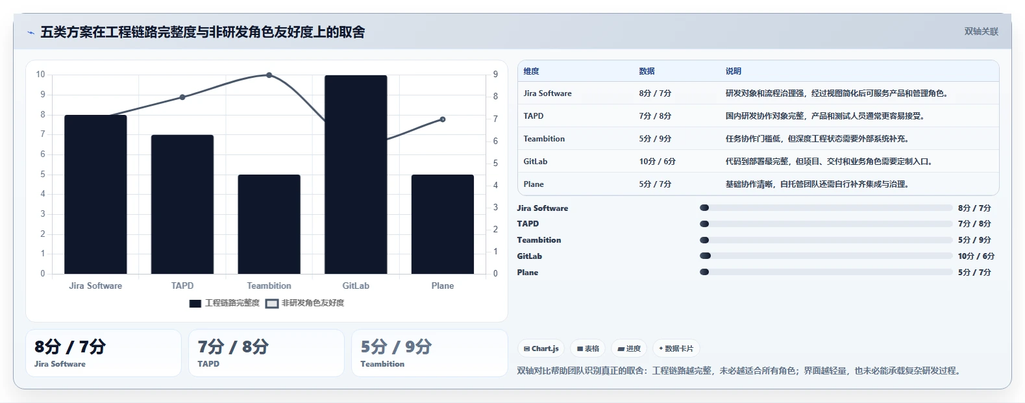Click the Teambition progress bar
Screen dimensions: 1025x403
(x=826, y=240)
